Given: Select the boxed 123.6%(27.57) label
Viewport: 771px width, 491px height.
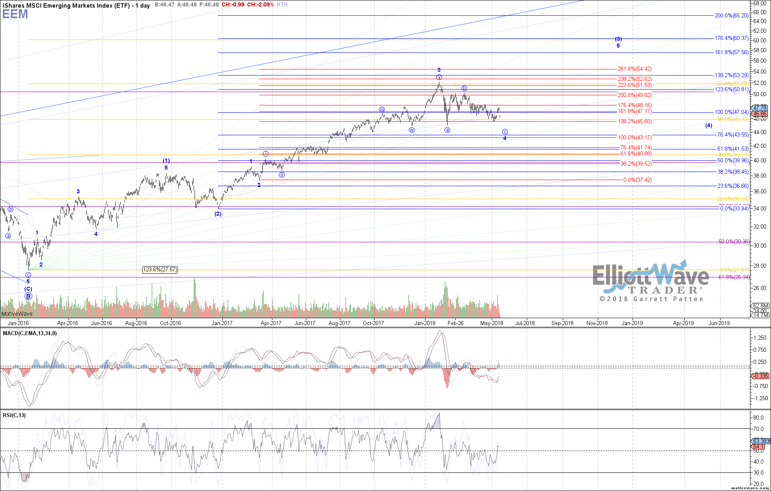Looking at the screenshot, I should pyautogui.click(x=160, y=270).
